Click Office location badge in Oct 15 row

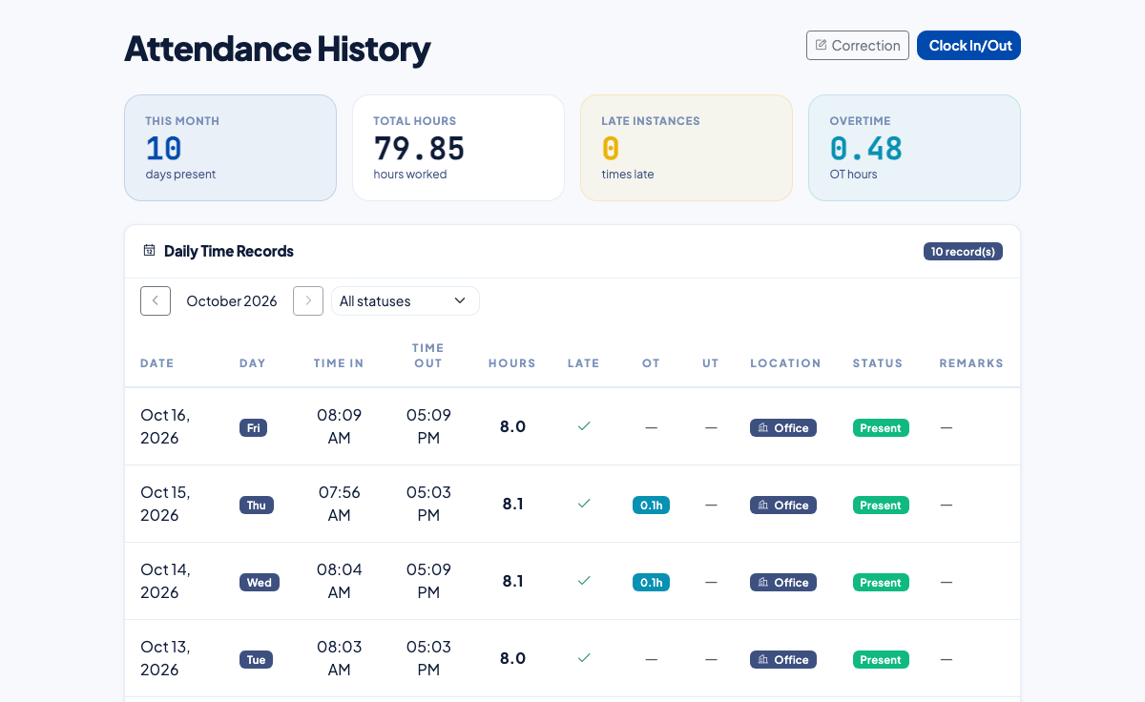coord(783,506)
